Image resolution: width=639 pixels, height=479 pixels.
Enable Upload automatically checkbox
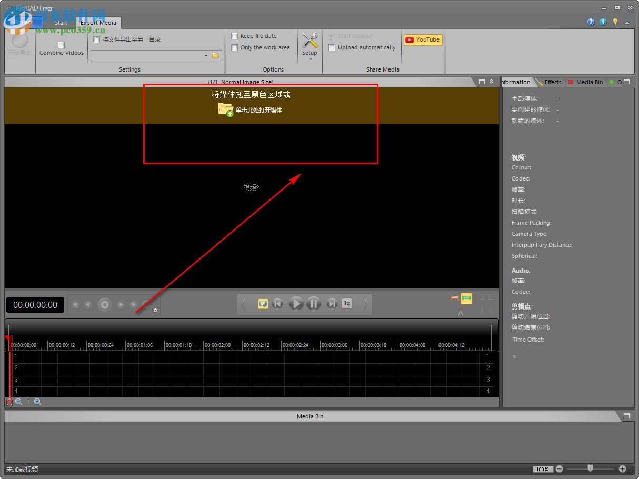tap(332, 47)
